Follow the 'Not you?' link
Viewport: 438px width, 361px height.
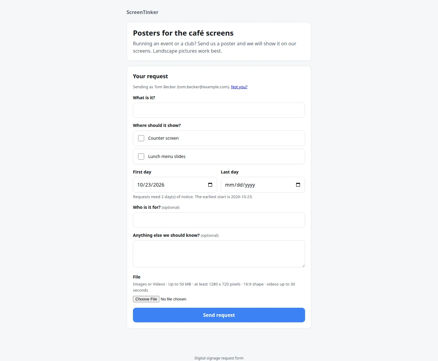(239, 87)
